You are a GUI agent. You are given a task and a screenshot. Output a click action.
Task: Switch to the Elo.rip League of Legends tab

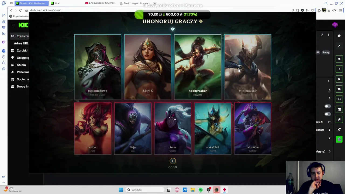click(135, 3)
